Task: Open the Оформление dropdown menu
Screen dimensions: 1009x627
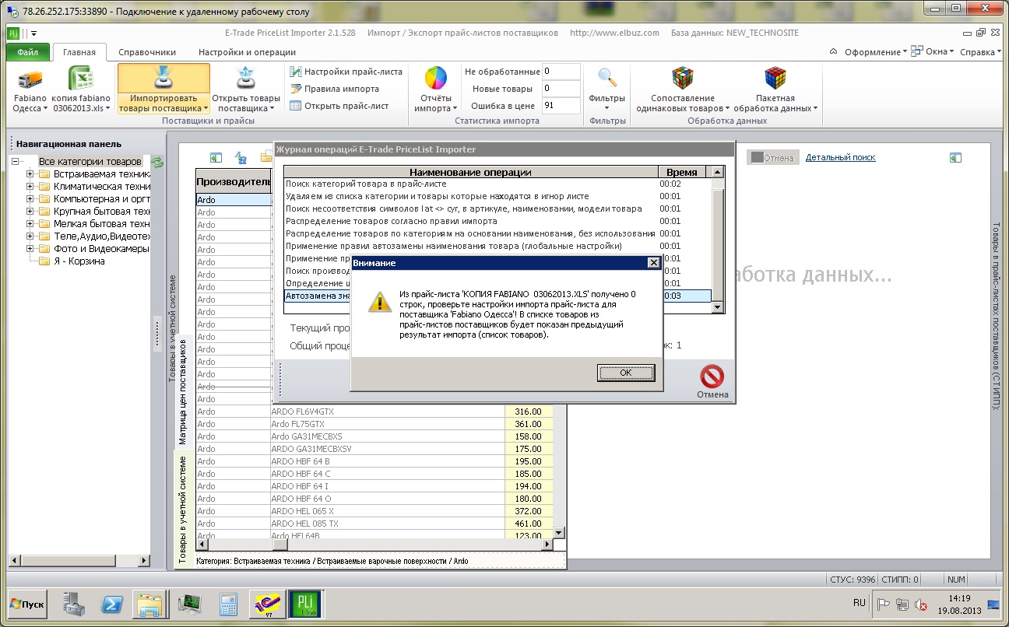Action: 877,52
